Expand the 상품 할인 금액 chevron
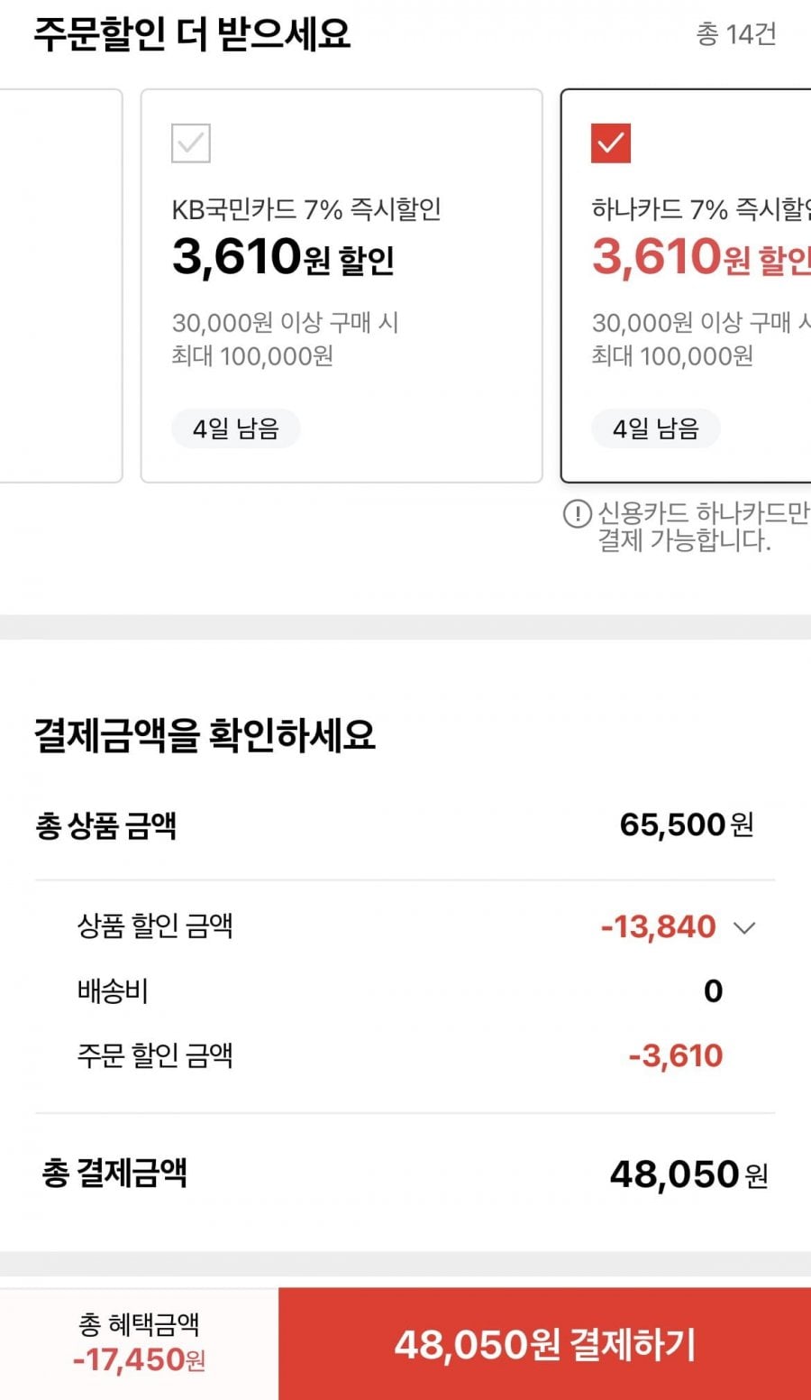 click(744, 927)
